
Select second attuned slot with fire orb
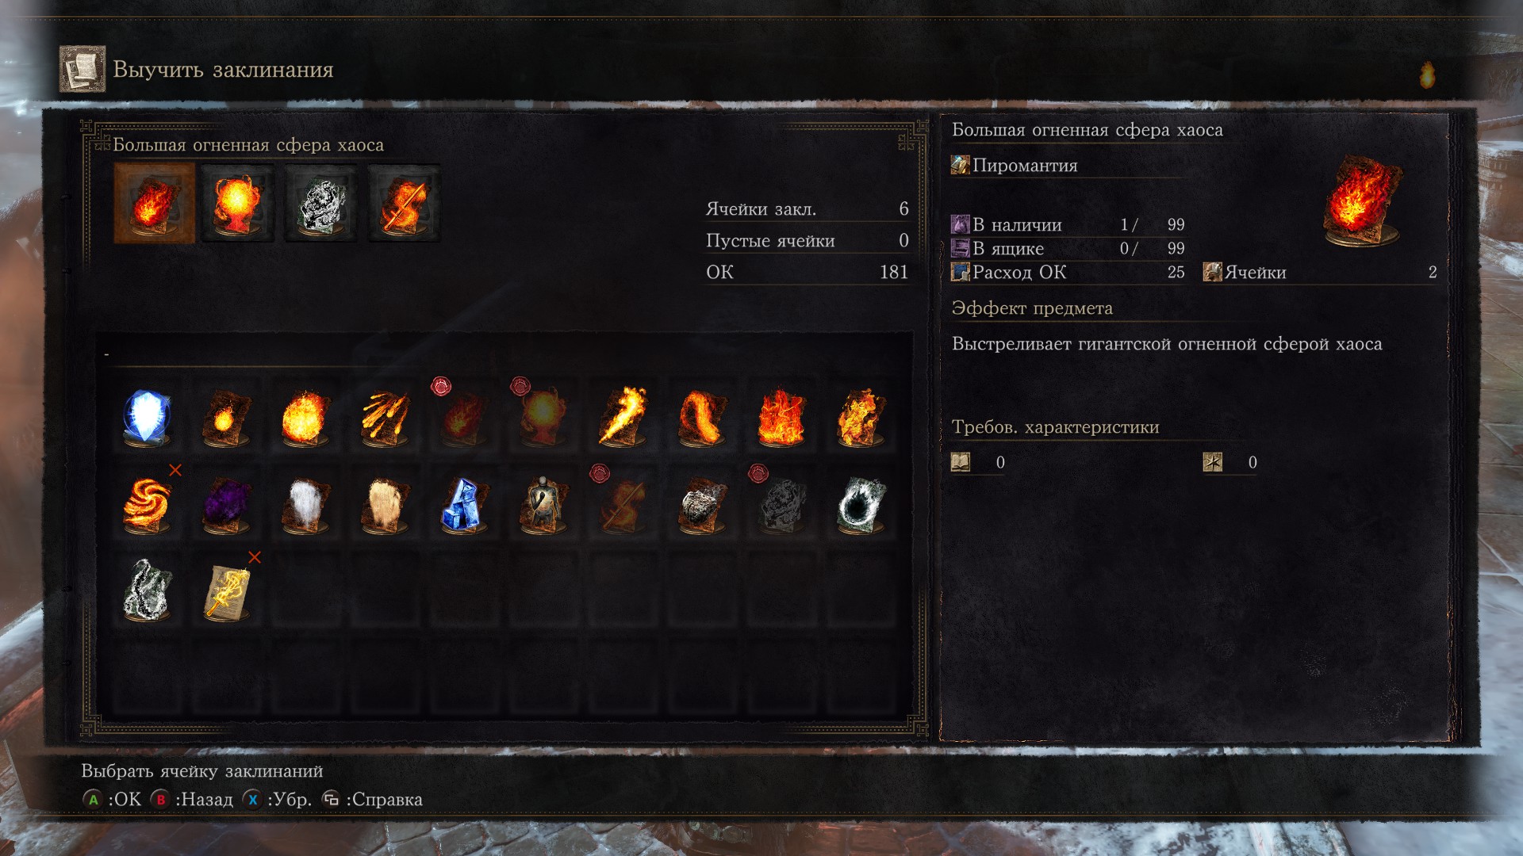pyautogui.click(x=236, y=203)
